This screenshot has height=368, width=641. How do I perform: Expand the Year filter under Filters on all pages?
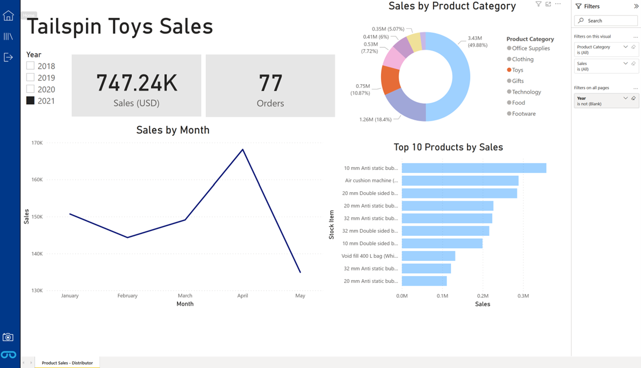pyautogui.click(x=624, y=98)
